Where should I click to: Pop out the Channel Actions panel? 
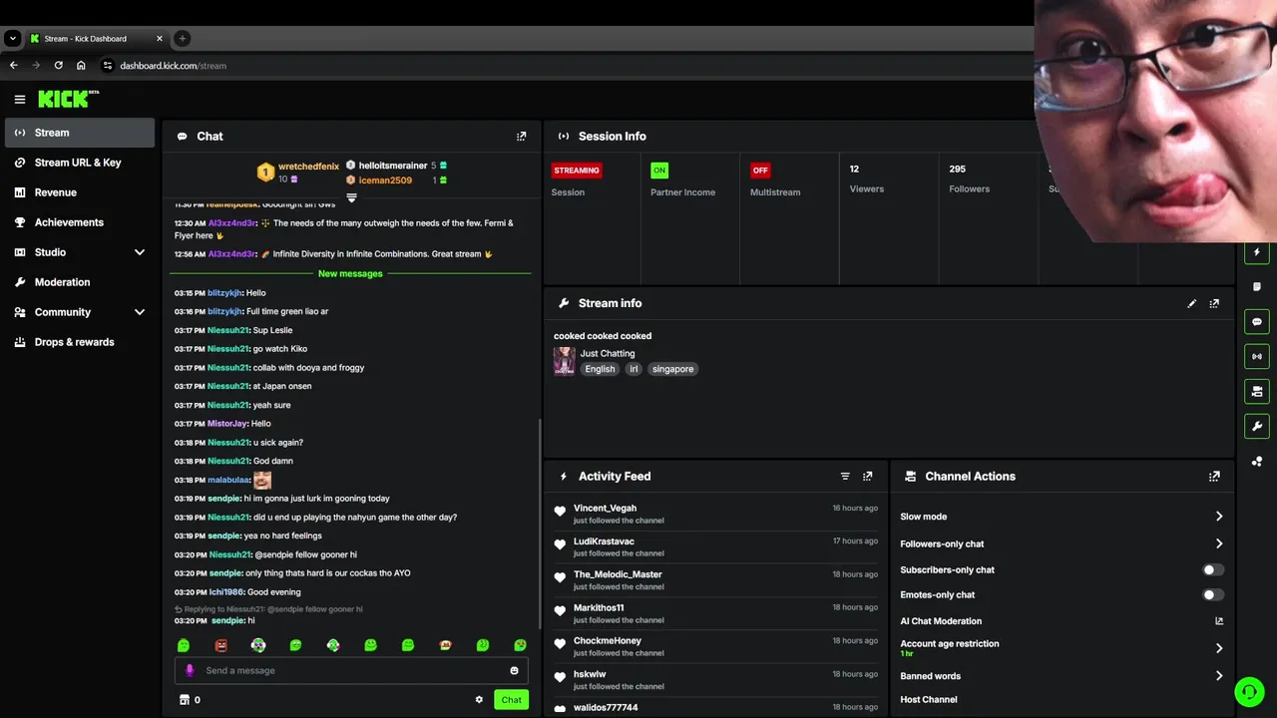coord(1214,477)
